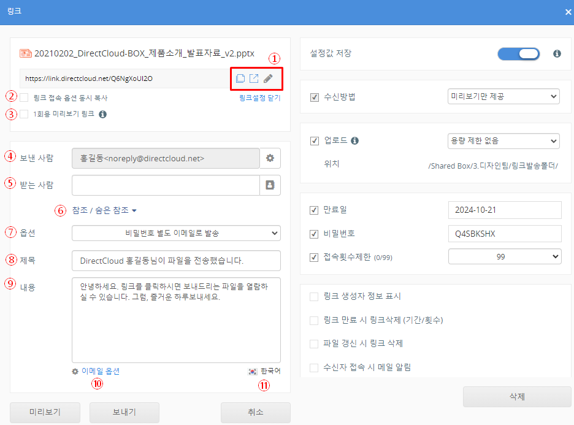Click sender settings gear icon

[270, 158]
